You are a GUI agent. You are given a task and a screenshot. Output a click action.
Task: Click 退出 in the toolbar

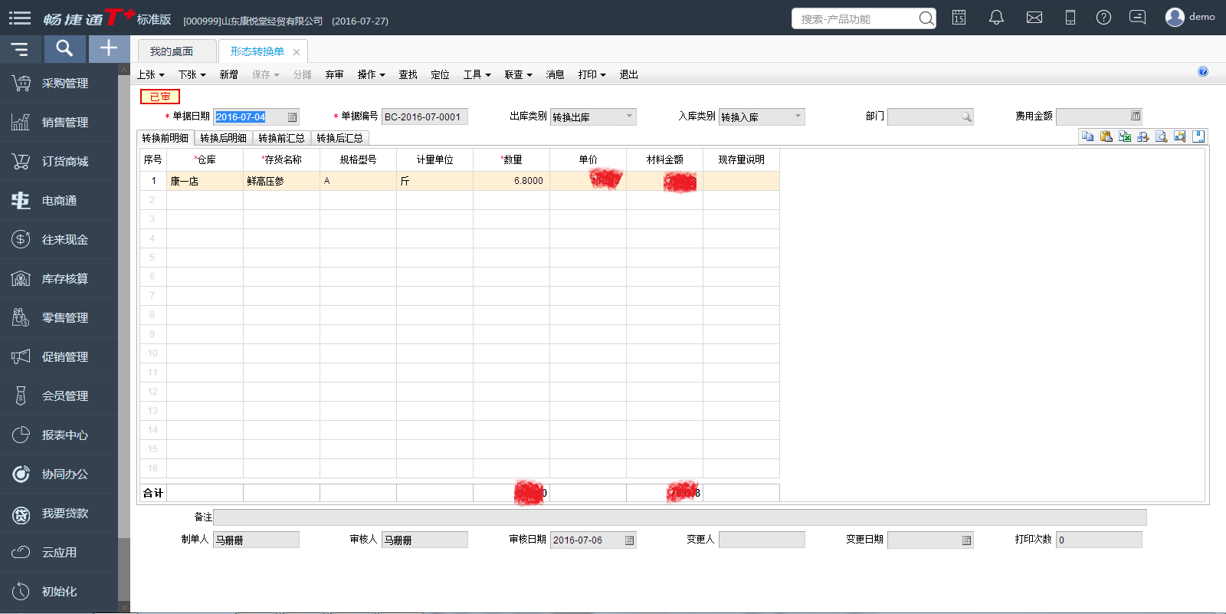click(x=628, y=74)
